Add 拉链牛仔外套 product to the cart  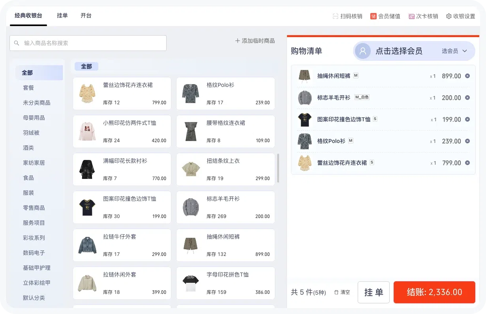coord(122,245)
